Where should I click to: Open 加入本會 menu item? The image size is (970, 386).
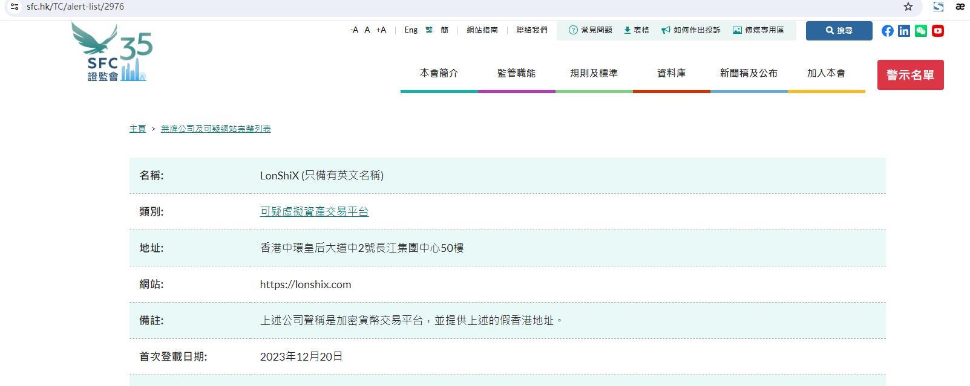coord(826,73)
